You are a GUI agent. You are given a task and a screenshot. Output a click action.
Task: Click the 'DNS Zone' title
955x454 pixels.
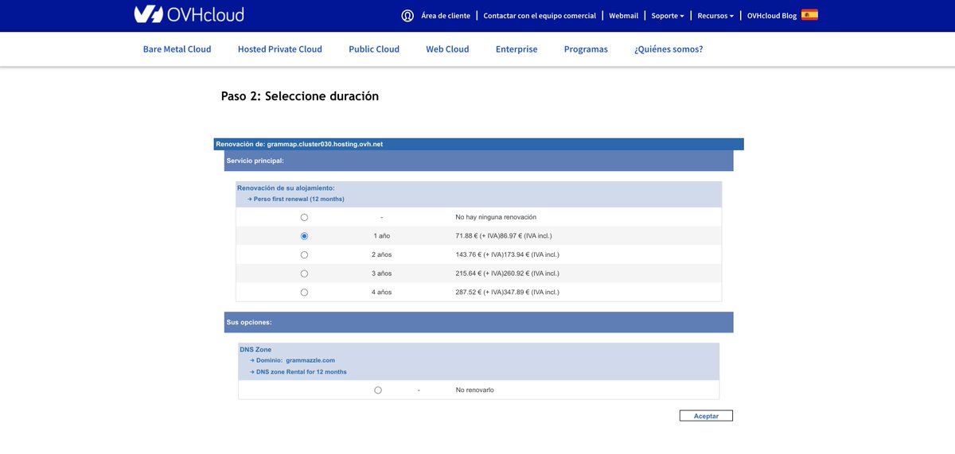[255, 349]
